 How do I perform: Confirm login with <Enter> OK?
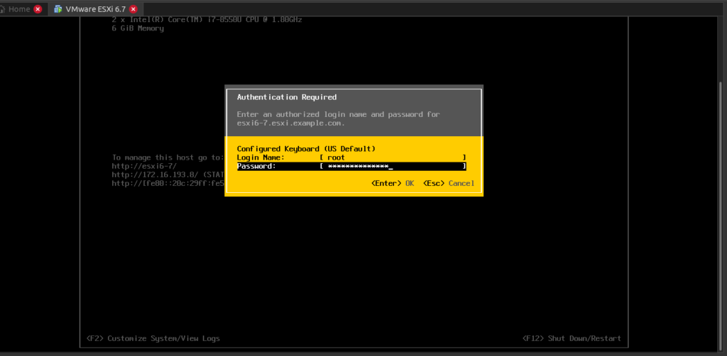[393, 184]
